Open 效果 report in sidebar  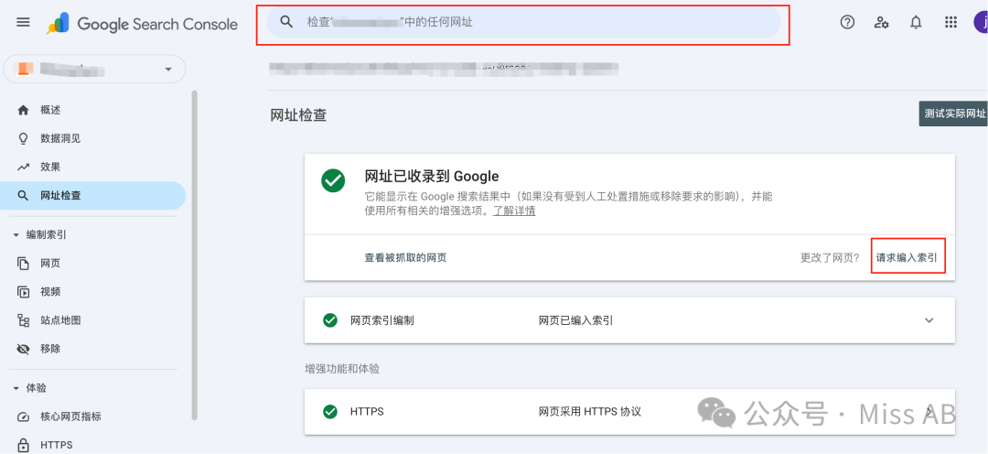(50, 167)
